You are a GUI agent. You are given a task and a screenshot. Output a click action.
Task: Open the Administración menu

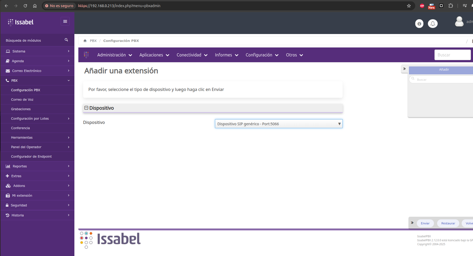114,55
